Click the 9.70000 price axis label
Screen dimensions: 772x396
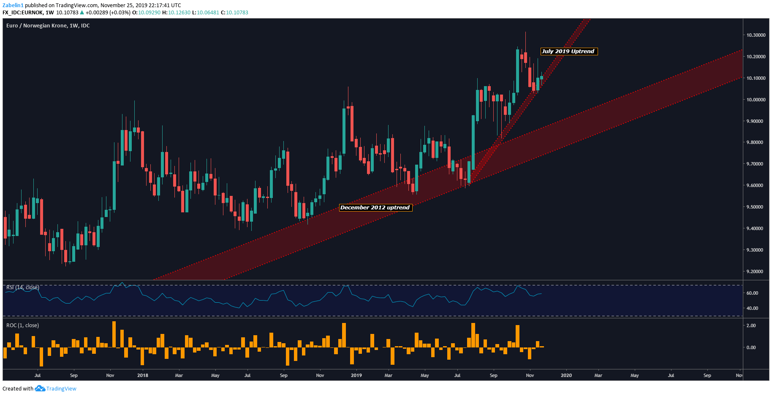click(755, 164)
